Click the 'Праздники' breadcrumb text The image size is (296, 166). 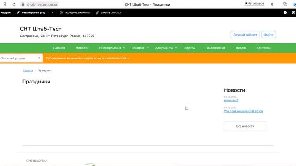click(45, 71)
